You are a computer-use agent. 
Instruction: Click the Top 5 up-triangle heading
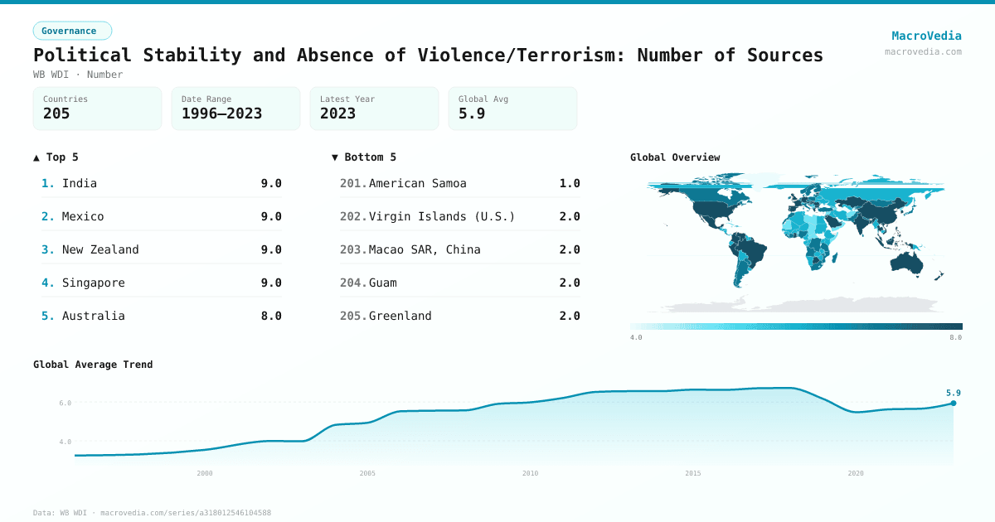click(56, 157)
